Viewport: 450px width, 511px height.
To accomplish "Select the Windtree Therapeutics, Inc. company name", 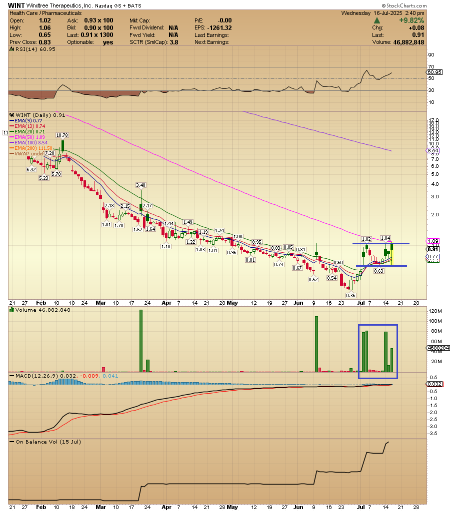I will click(x=59, y=6).
